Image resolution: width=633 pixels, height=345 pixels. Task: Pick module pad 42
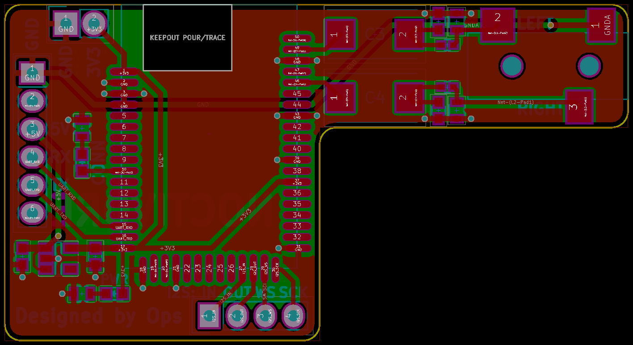(297, 127)
